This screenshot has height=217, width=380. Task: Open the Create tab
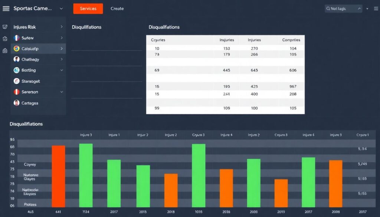(x=117, y=9)
